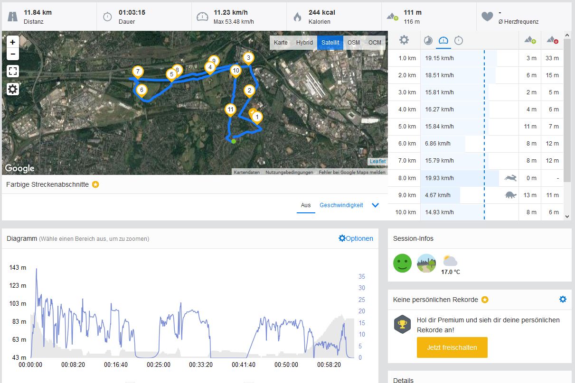Click the hare fastest-split icon
The width and height of the screenshot is (575, 383).
(510, 178)
